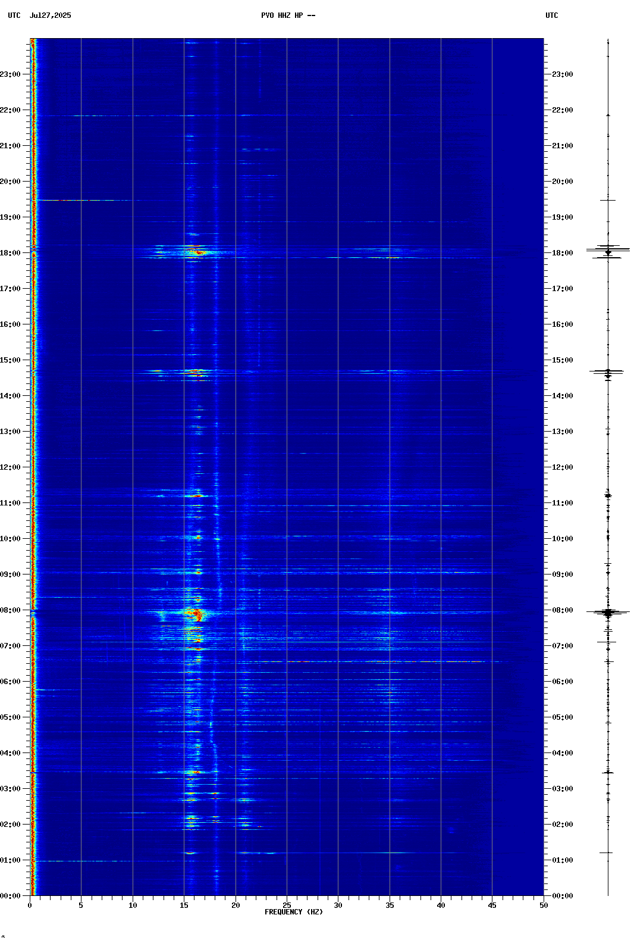Click the 5 Hz frequency axis label
The height and width of the screenshot is (943, 634).
click(81, 905)
